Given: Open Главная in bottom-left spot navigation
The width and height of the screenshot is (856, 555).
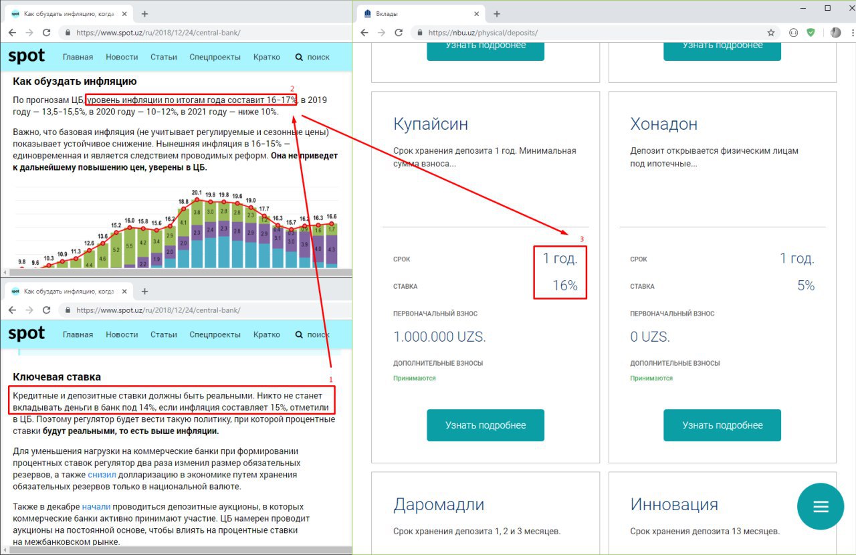Looking at the screenshot, I should coord(78,334).
